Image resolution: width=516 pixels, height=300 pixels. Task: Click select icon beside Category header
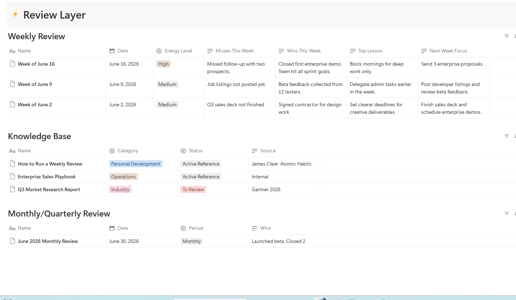tap(112, 151)
